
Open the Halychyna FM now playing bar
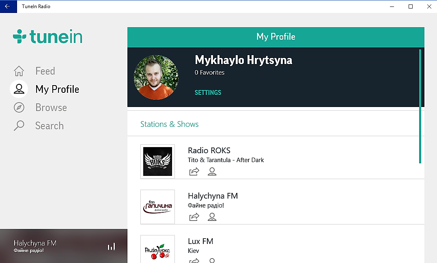49,246
